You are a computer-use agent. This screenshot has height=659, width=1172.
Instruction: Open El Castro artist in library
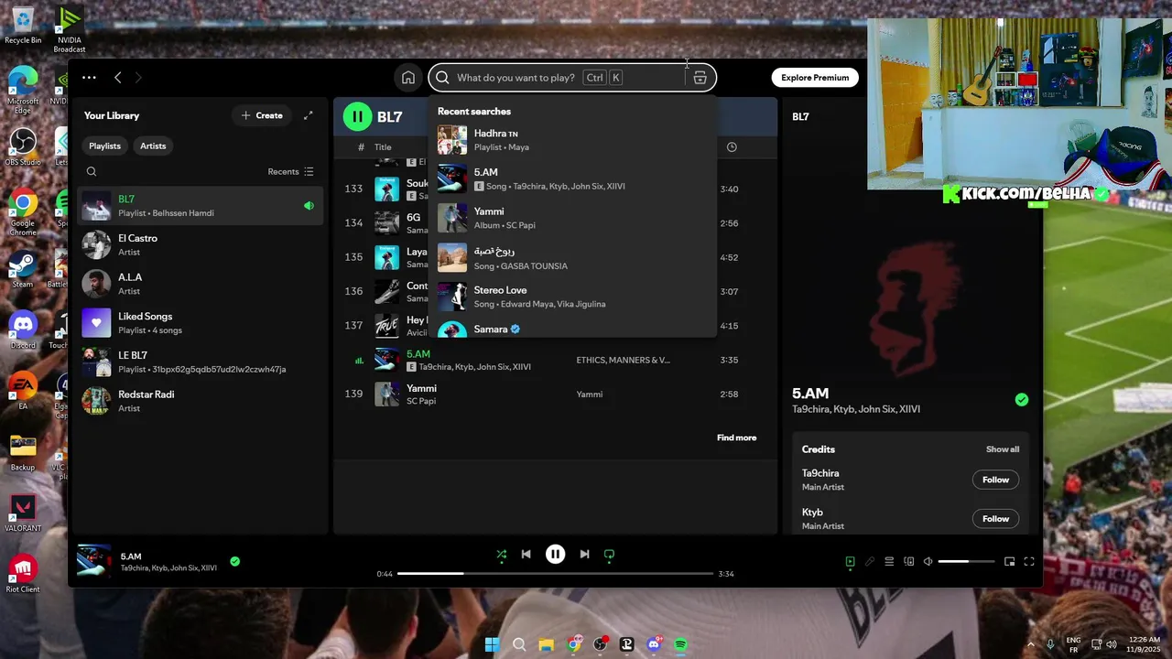point(200,244)
